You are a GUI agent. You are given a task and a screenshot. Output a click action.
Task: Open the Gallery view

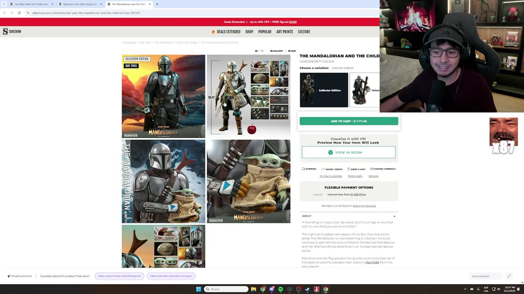(x=277, y=51)
